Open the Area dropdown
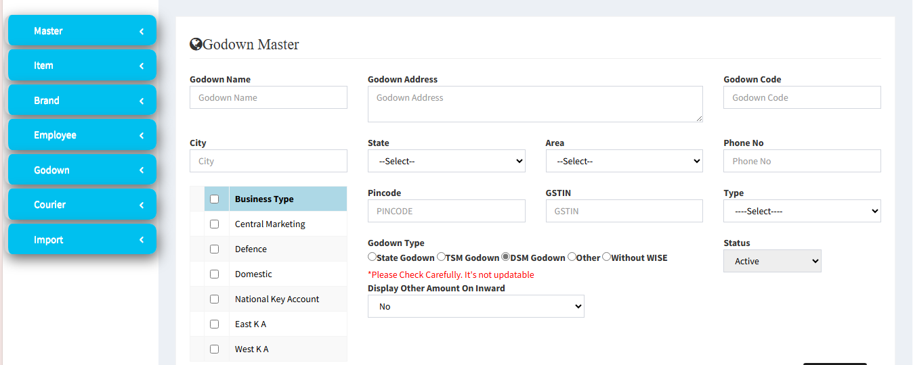Viewport: 913px width, 365px height. point(624,161)
